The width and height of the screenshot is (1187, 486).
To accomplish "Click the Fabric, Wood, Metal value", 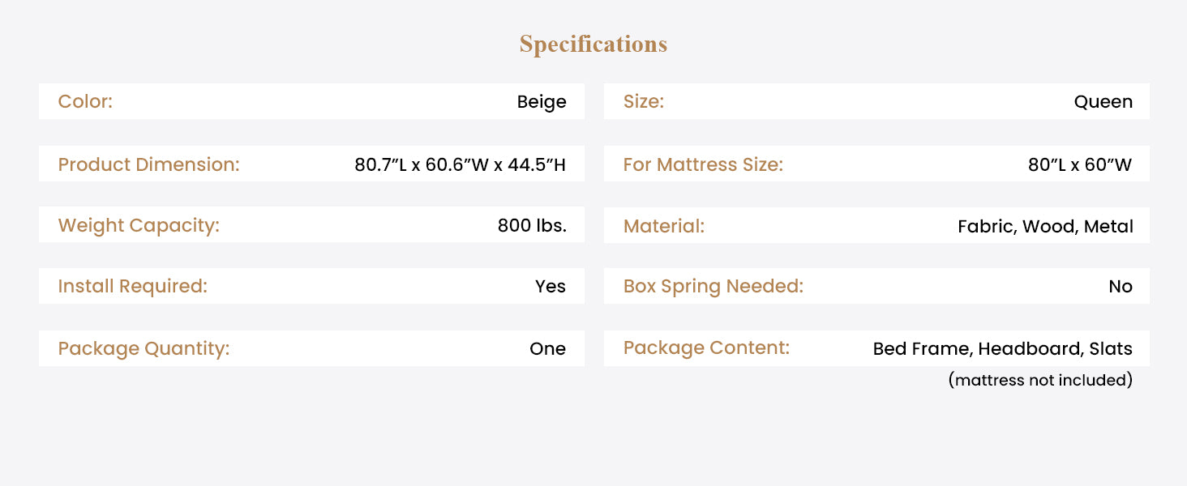I will [x=1045, y=227].
